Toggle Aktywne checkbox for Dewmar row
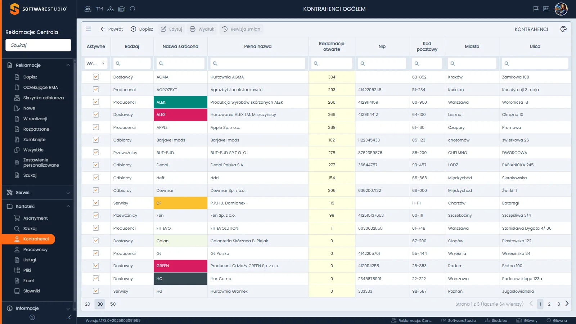Viewport: 576px width, 324px height. coord(96,190)
